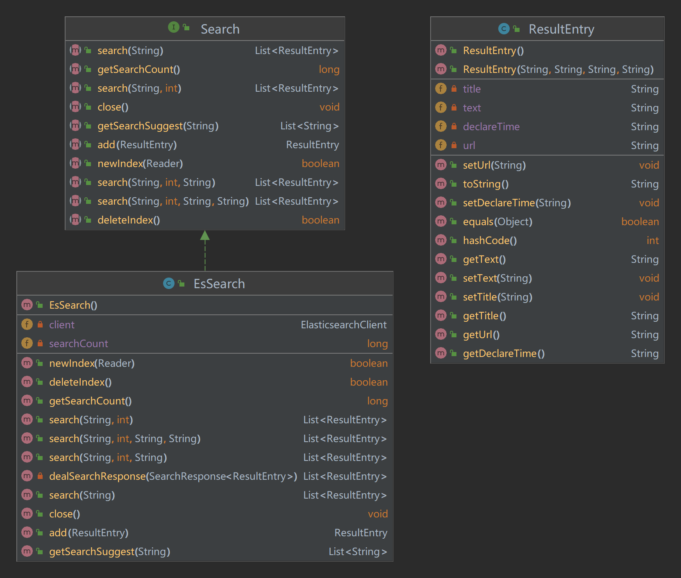Select the four-String ResultEntry constructor

pyautogui.click(x=558, y=69)
